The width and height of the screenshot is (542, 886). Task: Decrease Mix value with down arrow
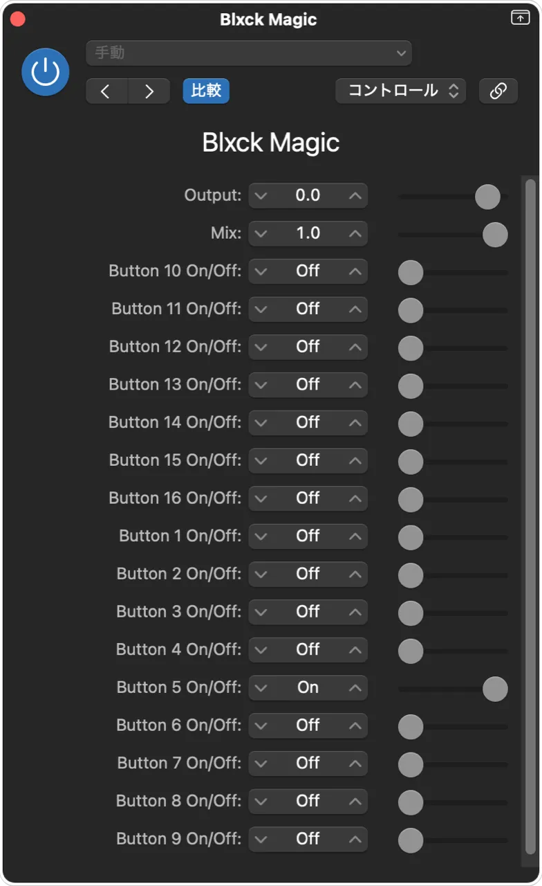coord(260,234)
